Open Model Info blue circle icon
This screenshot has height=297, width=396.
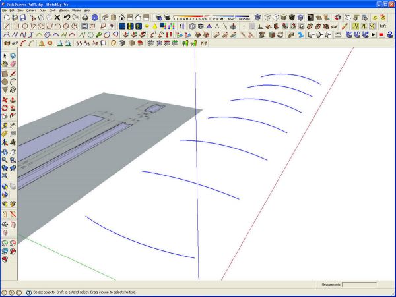[94, 17]
